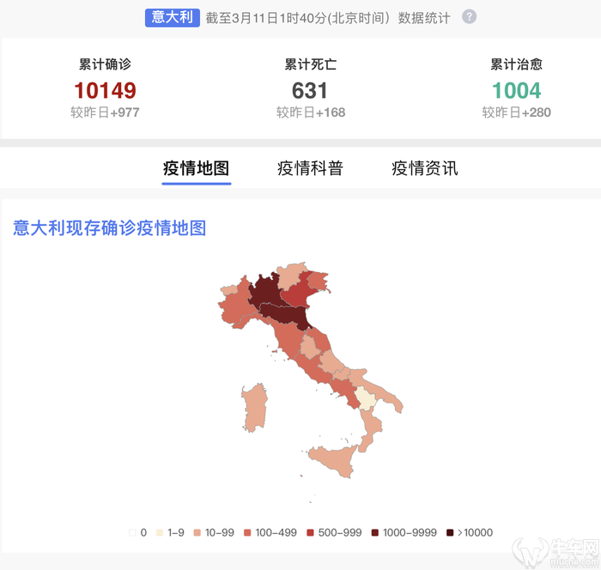Click the pale cream Basilicata region
Image resolution: width=601 pixels, height=570 pixels.
coord(365,398)
